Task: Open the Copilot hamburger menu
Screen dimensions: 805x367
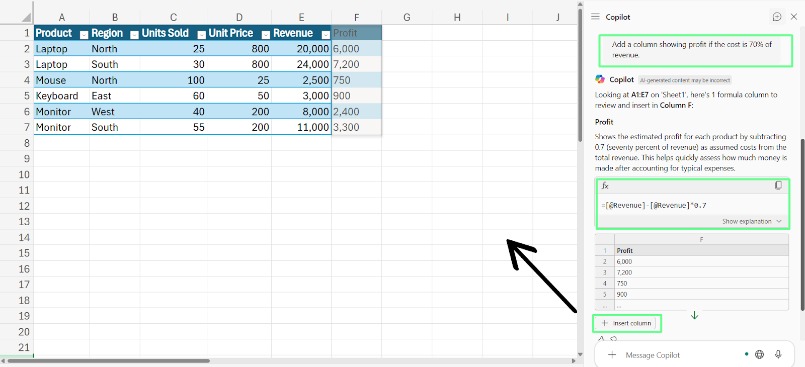Action: (595, 17)
